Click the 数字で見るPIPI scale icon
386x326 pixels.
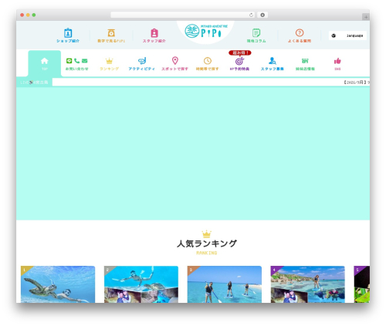(111, 33)
